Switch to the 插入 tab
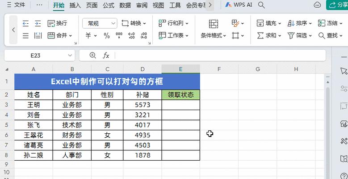Screen dimensions: 348x179 [x=75, y=5]
